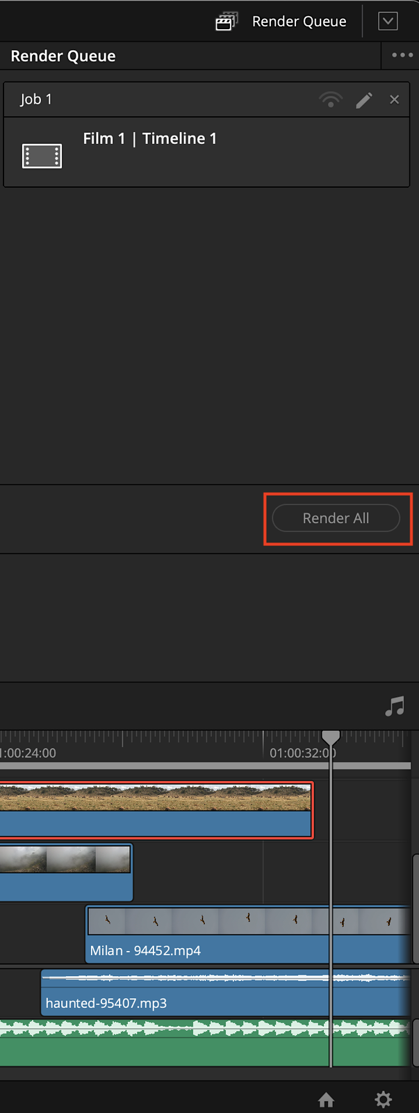The width and height of the screenshot is (419, 1113).
Task: Open the Render Queue panel icon
Action: click(x=226, y=21)
